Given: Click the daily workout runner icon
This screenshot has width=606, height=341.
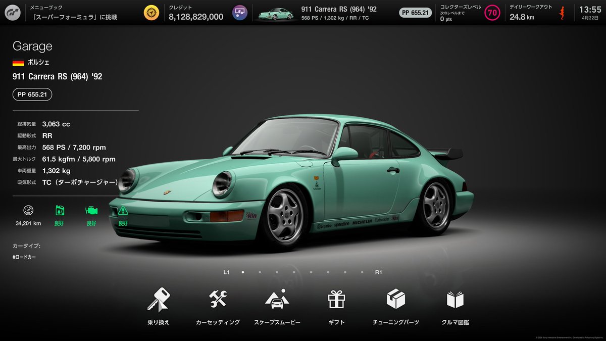Looking at the screenshot, I should coord(562,13).
